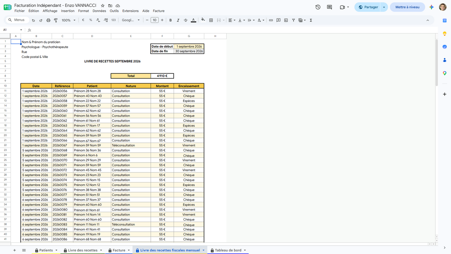Open zoom level dropdown
451x254 pixels.
68,20
